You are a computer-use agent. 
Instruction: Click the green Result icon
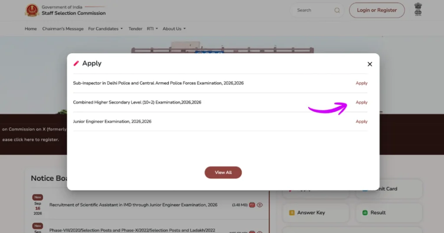click(365, 213)
